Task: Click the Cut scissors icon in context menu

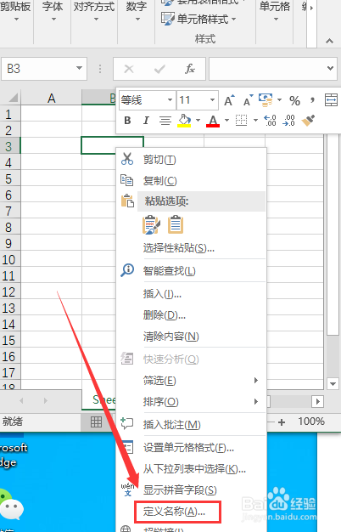Action: click(127, 159)
